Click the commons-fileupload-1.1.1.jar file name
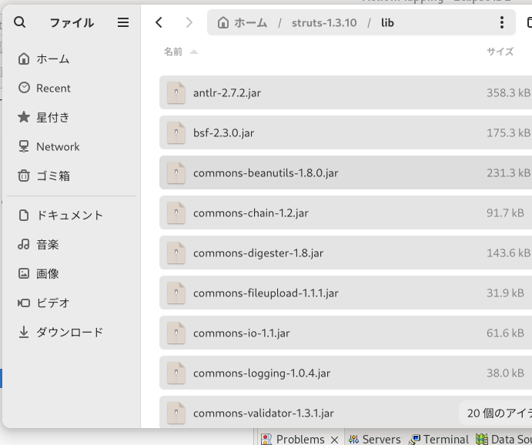532x445 pixels. click(266, 293)
